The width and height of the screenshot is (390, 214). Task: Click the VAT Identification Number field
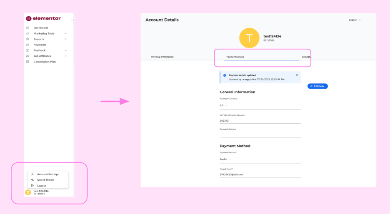[260, 120]
